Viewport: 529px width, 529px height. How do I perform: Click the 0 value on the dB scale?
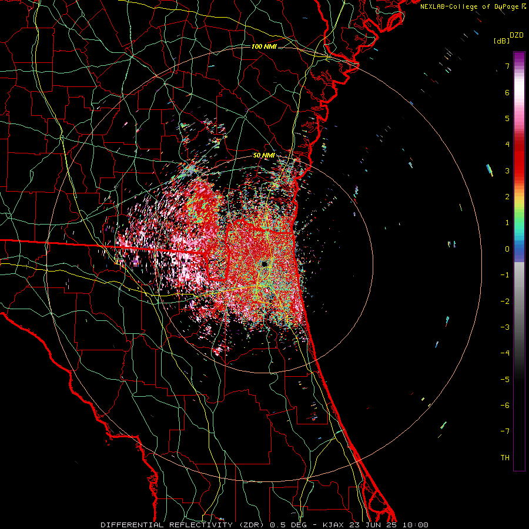pyautogui.click(x=507, y=249)
